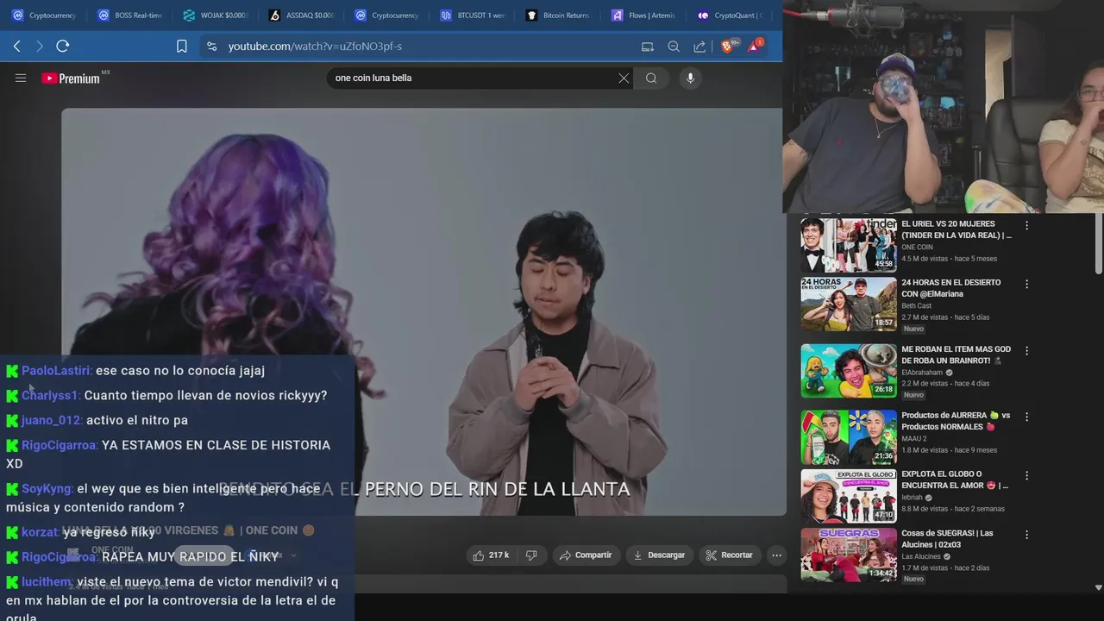Open EL URIEL VS 20 MUJERES video title
Screen dimensions: 1104x621
coord(957,229)
